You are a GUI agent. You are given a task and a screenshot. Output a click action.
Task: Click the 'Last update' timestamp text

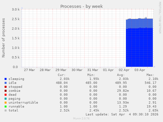point(122,114)
